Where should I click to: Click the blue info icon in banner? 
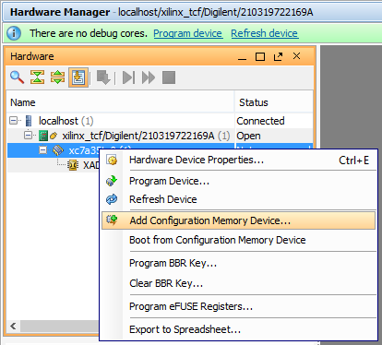click(x=14, y=33)
